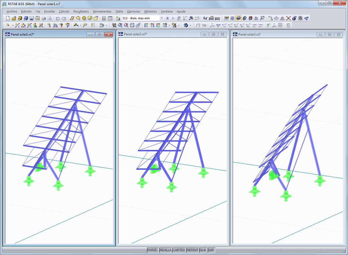348x255 pixels.
Task: Expand the render cube display dropdown arrow
Action: 190,25
